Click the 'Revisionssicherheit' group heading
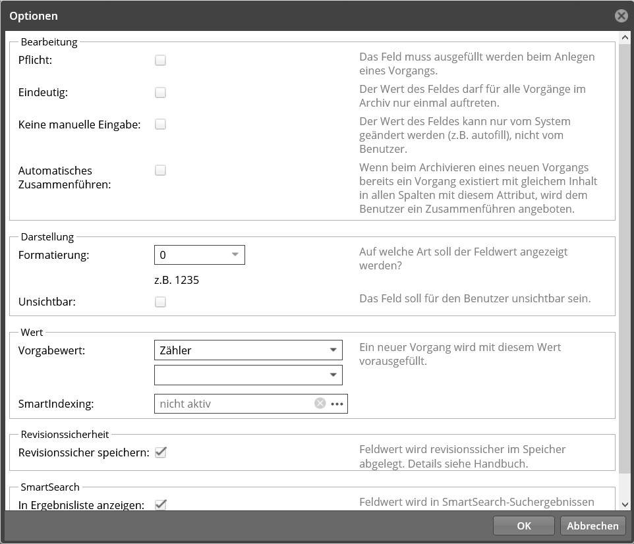The image size is (634, 544). click(x=65, y=435)
